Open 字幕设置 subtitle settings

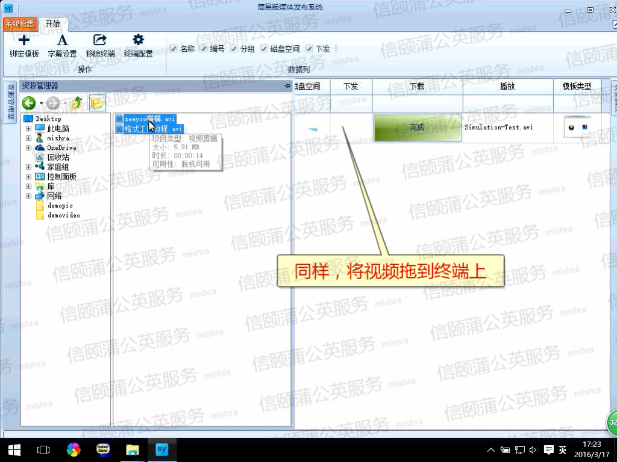(62, 41)
